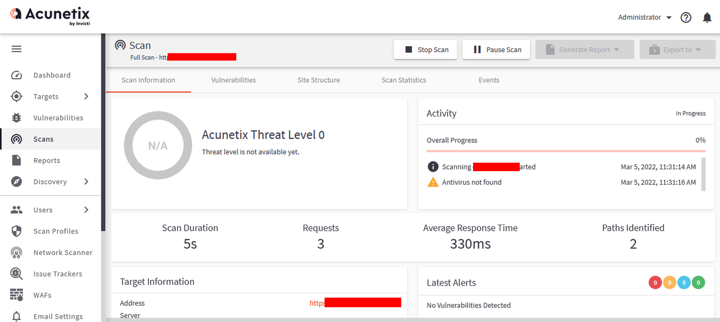The height and width of the screenshot is (322, 720).
Task: Switch to the Site Structure tab
Action: (318, 80)
